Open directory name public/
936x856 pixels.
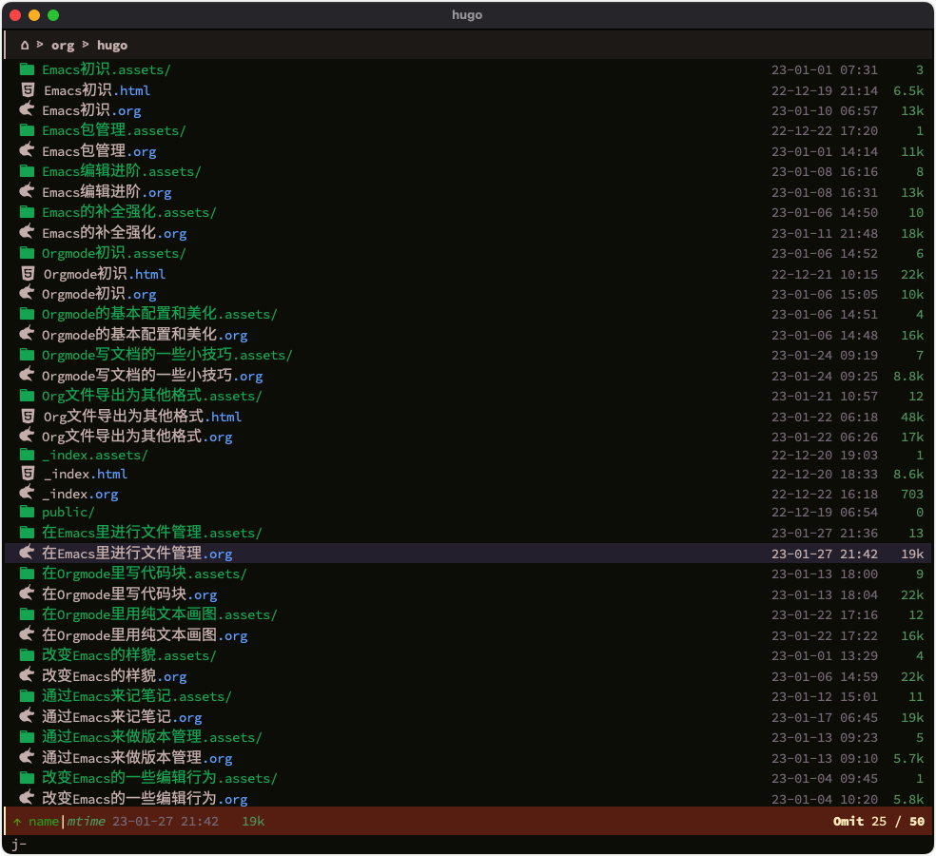point(68,512)
